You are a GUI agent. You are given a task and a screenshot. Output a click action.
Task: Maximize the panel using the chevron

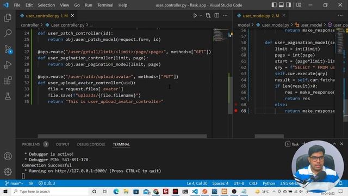coord(334,144)
